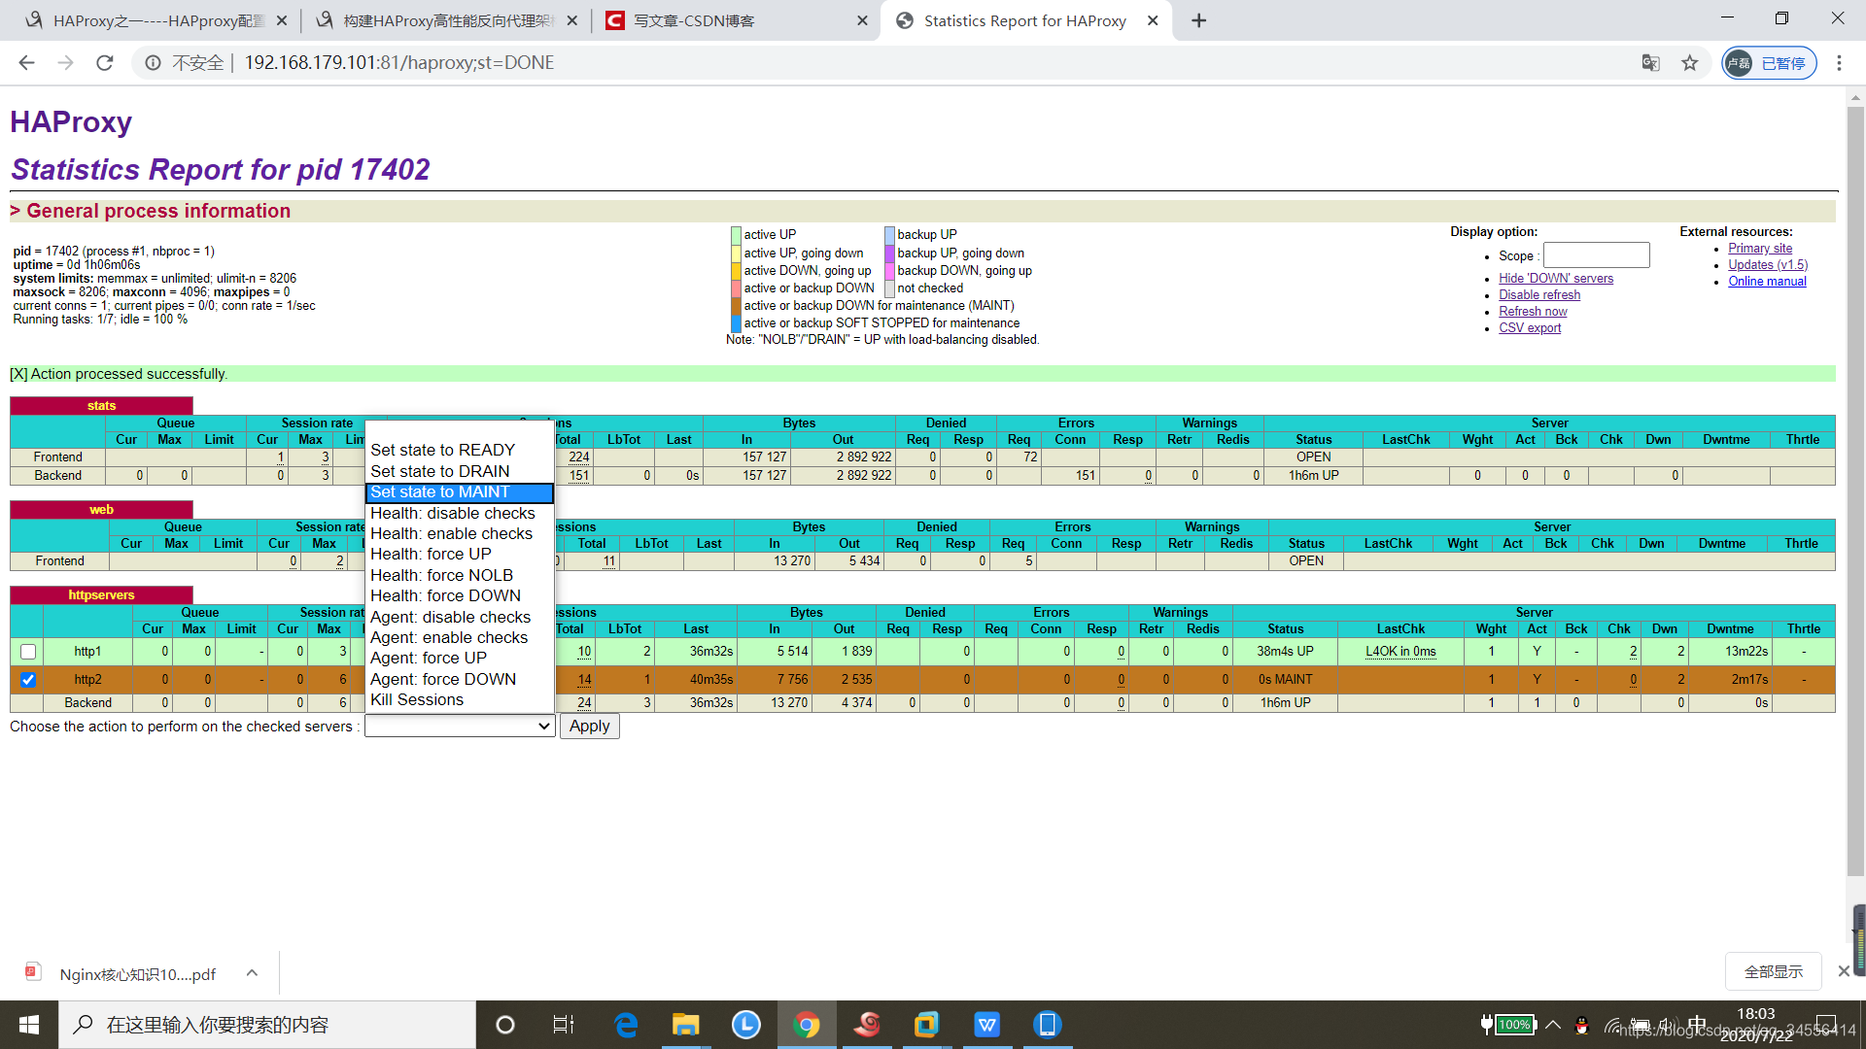Open Microsoft Edge from the taskbar
The image size is (1866, 1049).
click(626, 1025)
